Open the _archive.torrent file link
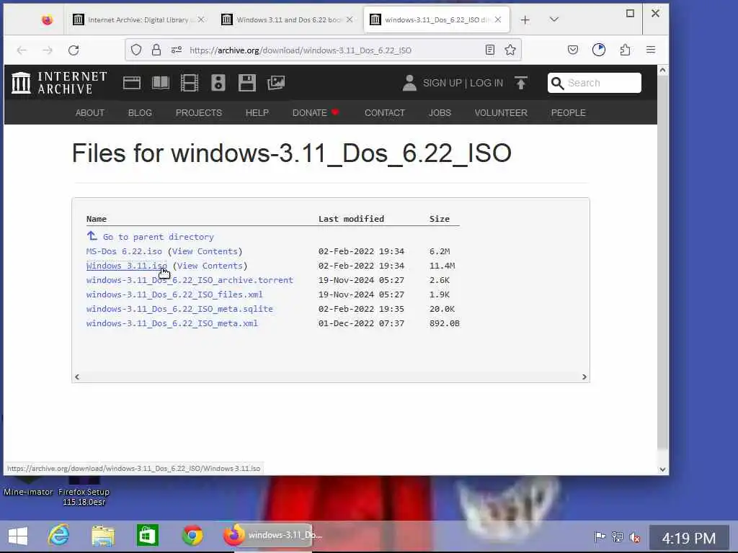The image size is (738, 553). (190, 280)
